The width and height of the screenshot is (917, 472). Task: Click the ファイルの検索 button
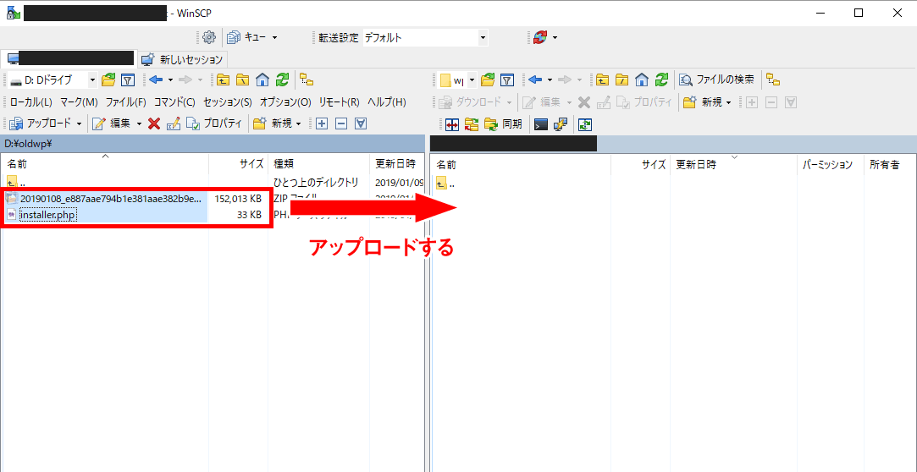point(716,80)
